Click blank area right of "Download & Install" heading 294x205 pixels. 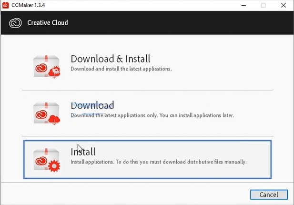point(214,59)
